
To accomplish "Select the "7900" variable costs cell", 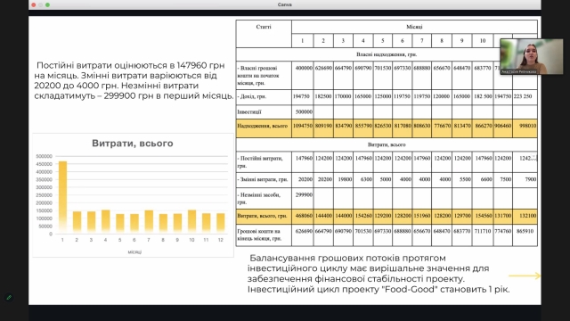I will click(x=525, y=179).
